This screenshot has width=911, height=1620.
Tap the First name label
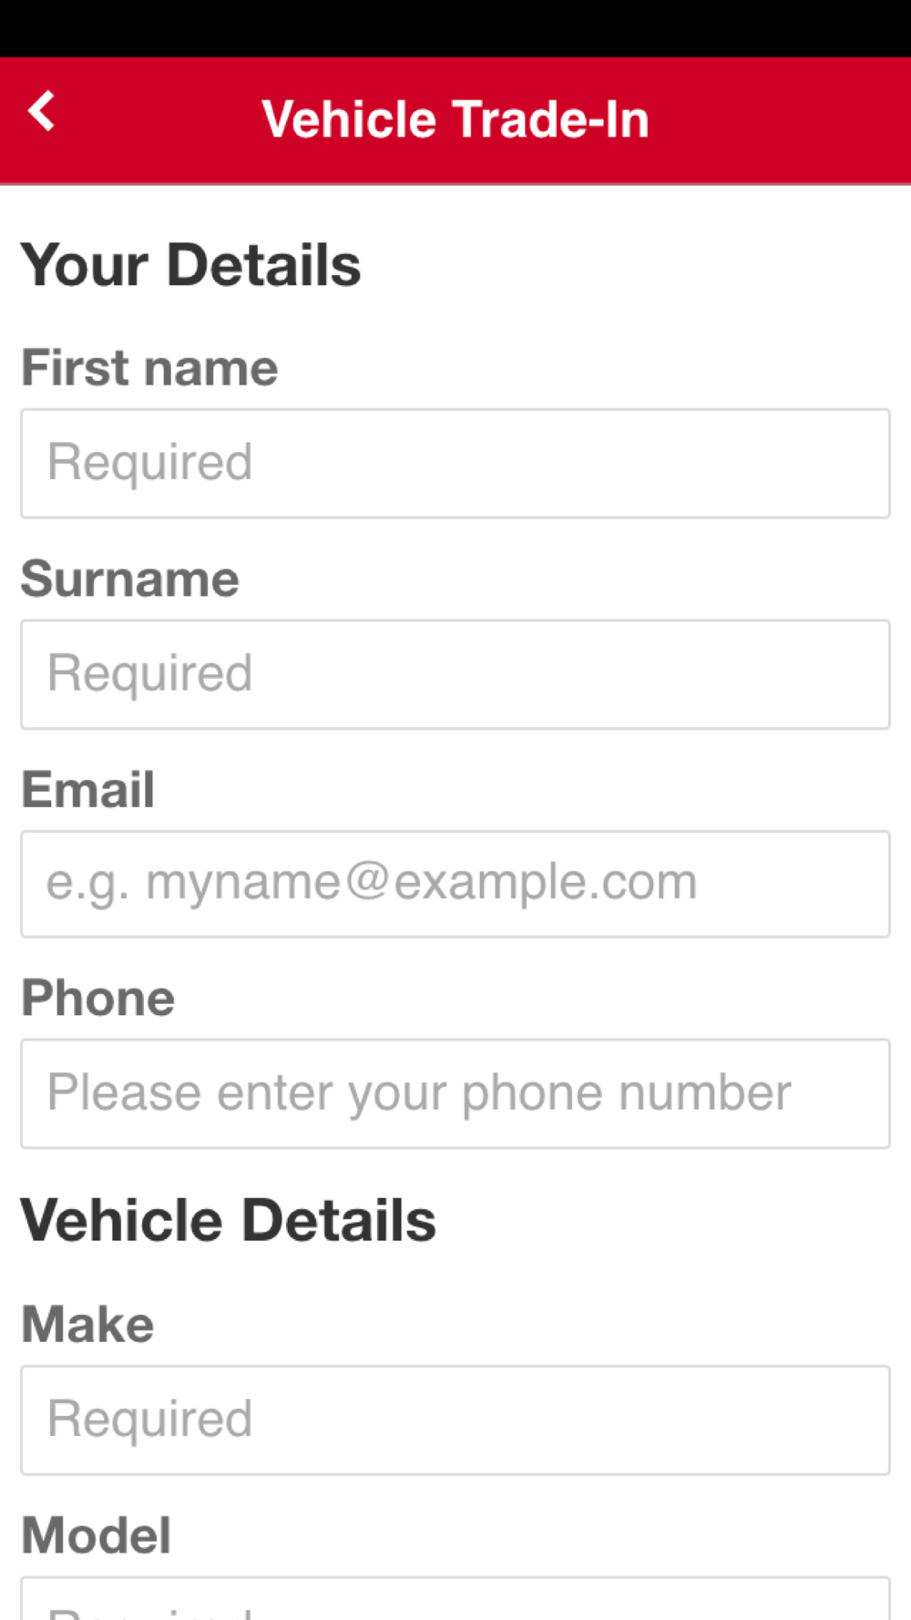(x=149, y=368)
